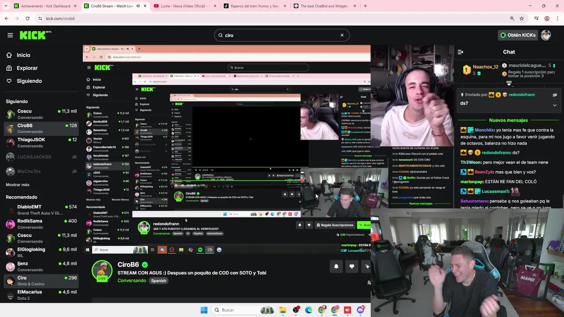Click redondofrann name in pinned message
Viewport: 564px width, 317px height.
coord(522,95)
